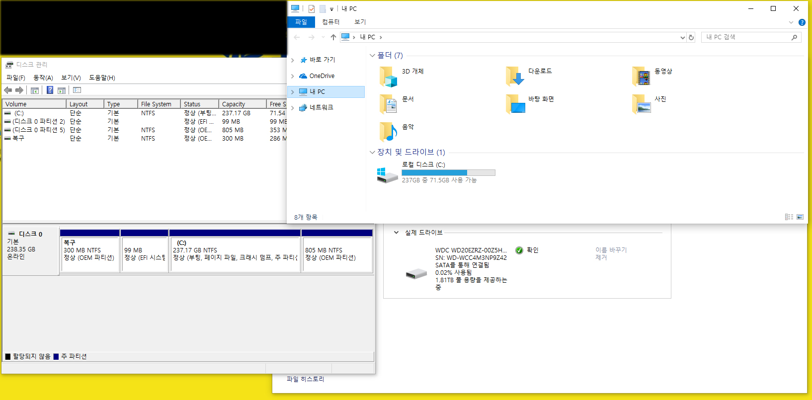This screenshot has height=400, width=812.
Task: Open address bar history dropdown
Action: click(x=682, y=37)
